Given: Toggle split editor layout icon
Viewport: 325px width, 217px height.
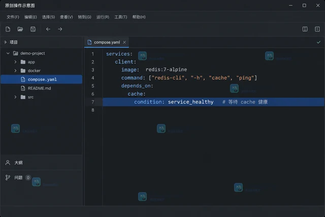Looking at the screenshot, I should (x=305, y=29).
